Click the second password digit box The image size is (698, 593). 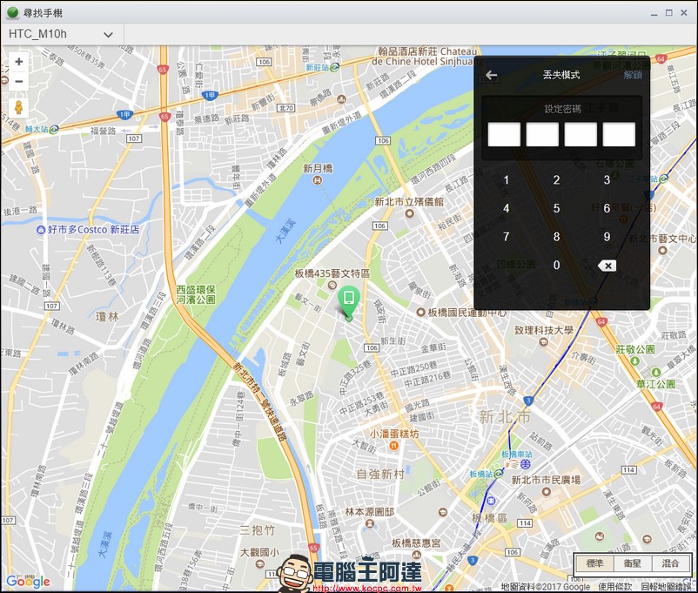point(542,135)
